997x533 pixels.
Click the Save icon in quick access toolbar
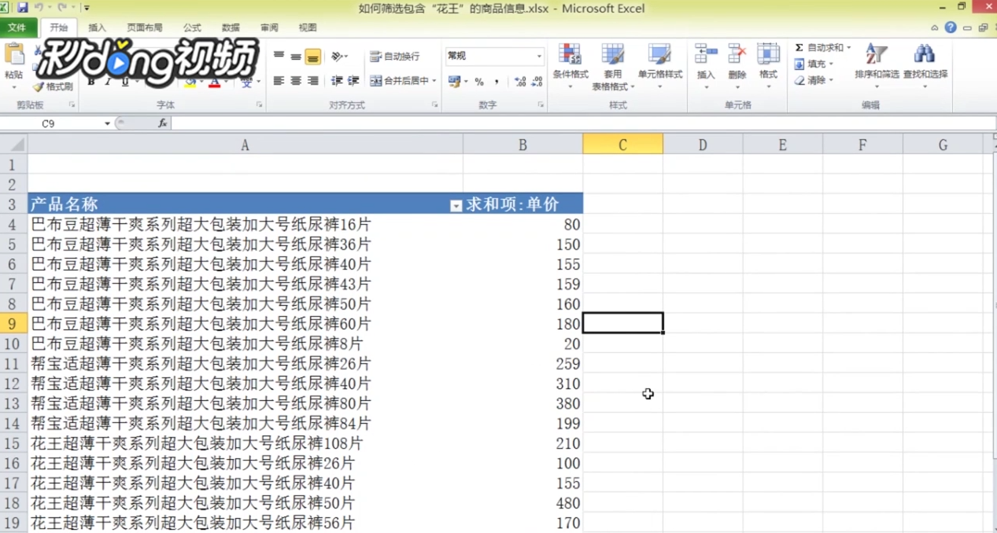(22, 8)
